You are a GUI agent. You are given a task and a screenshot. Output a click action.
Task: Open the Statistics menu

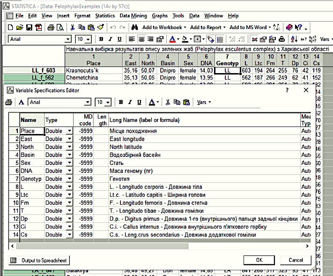pos(104,15)
